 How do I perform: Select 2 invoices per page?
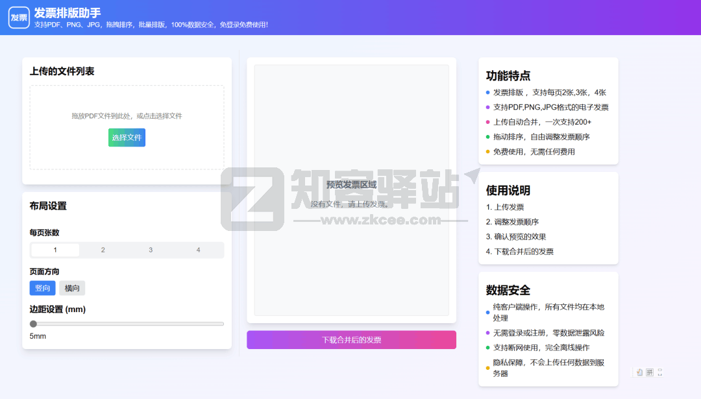pyautogui.click(x=103, y=249)
